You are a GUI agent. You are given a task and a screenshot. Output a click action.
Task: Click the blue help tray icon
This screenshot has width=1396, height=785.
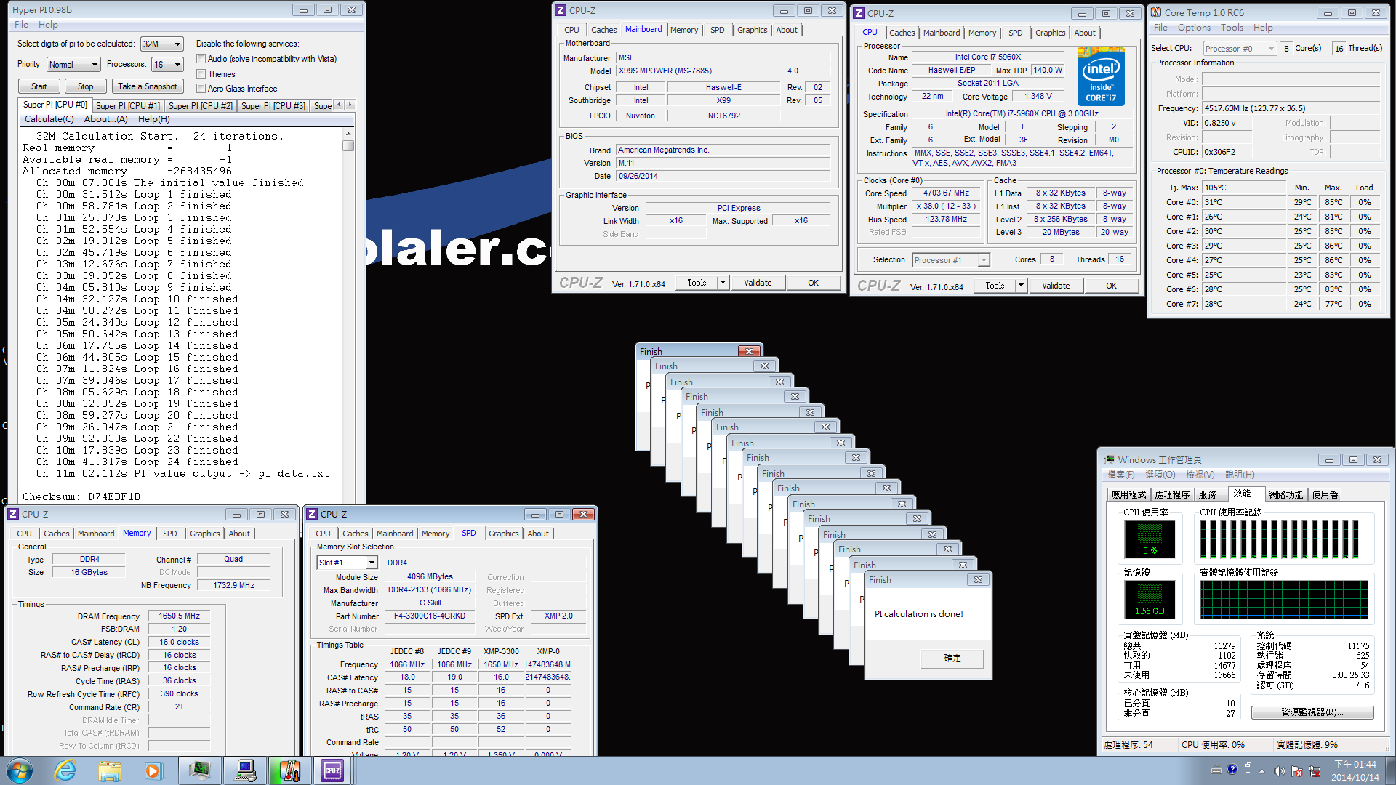point(1232,770)
